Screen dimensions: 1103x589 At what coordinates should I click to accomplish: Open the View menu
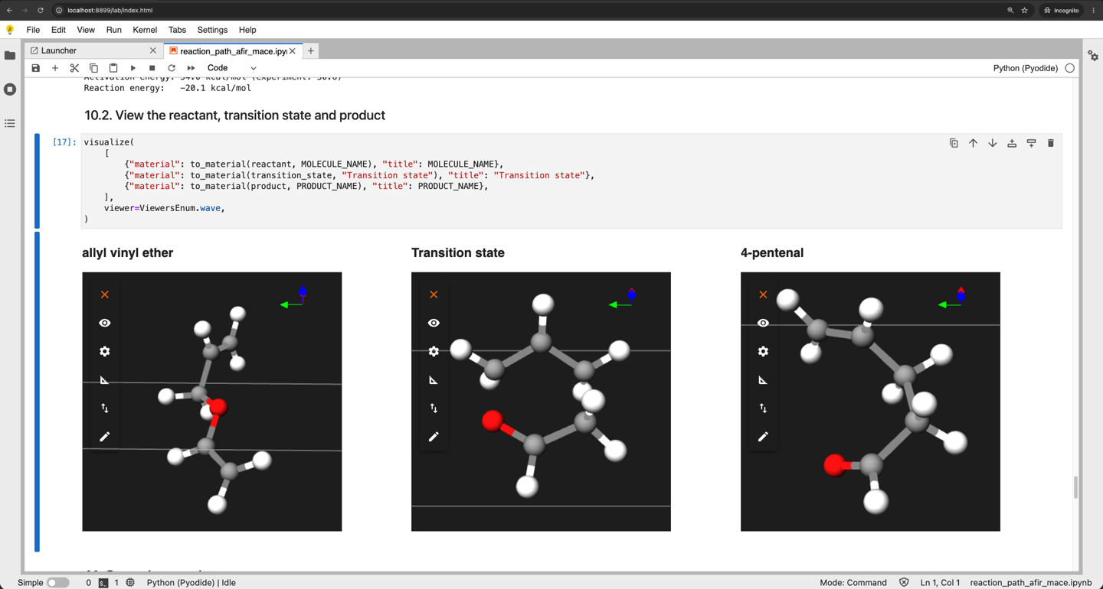coord(86,30)
